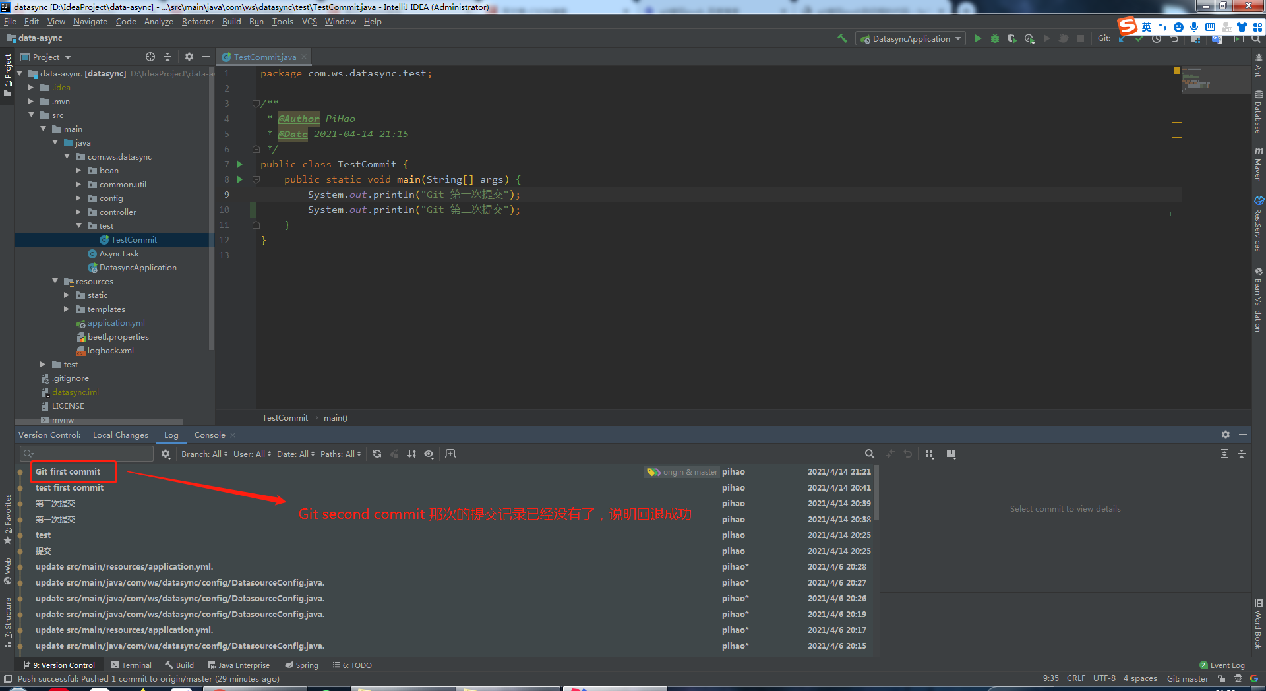Image resolution: width=1266 pixels, height=691 pixels.
Task: Collapse the test folder under datasync
Action: 78,225
